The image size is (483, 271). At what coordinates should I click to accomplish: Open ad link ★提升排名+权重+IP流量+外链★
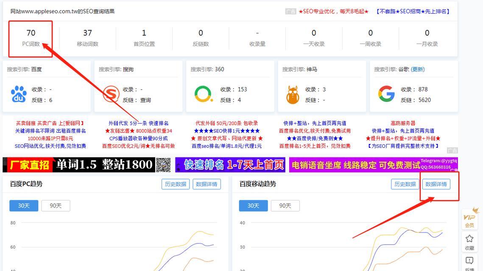pyautogui.click(x=403, y=138)
